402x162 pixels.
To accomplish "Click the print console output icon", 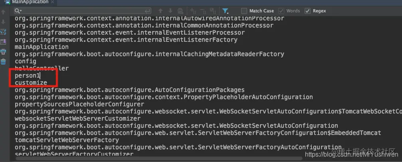I will pyautogui.click(x=3, y=52).
